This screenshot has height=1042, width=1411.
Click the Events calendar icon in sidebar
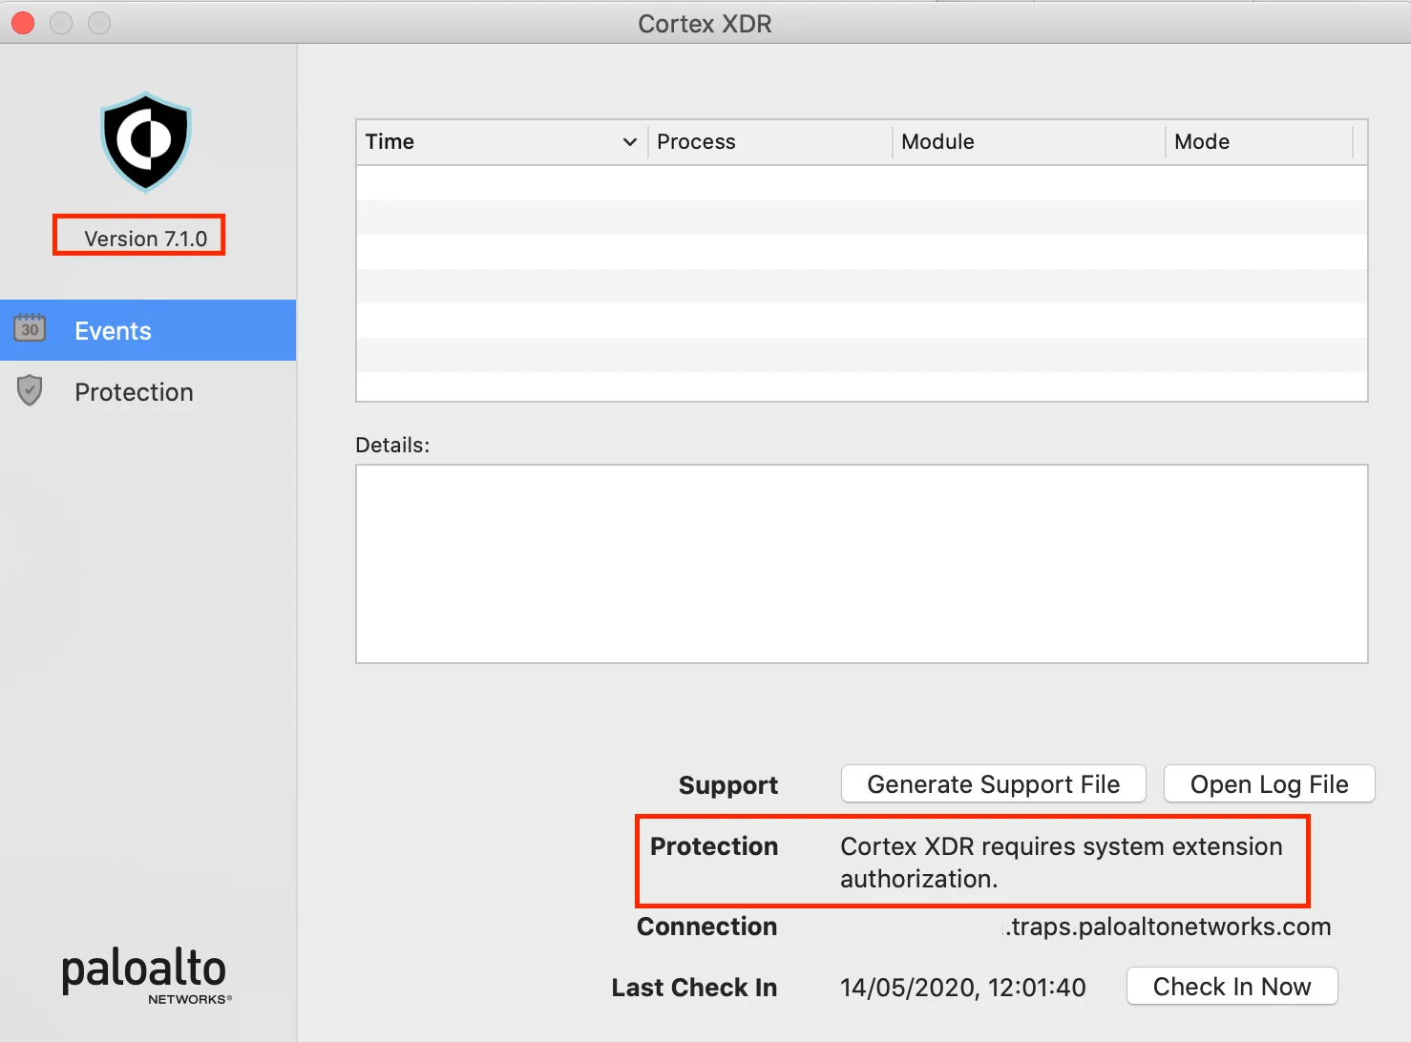[30, 328]
